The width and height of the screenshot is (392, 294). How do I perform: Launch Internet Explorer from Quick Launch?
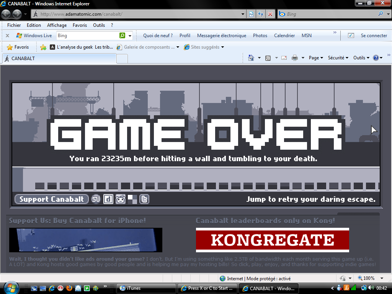tap(52, 288)
